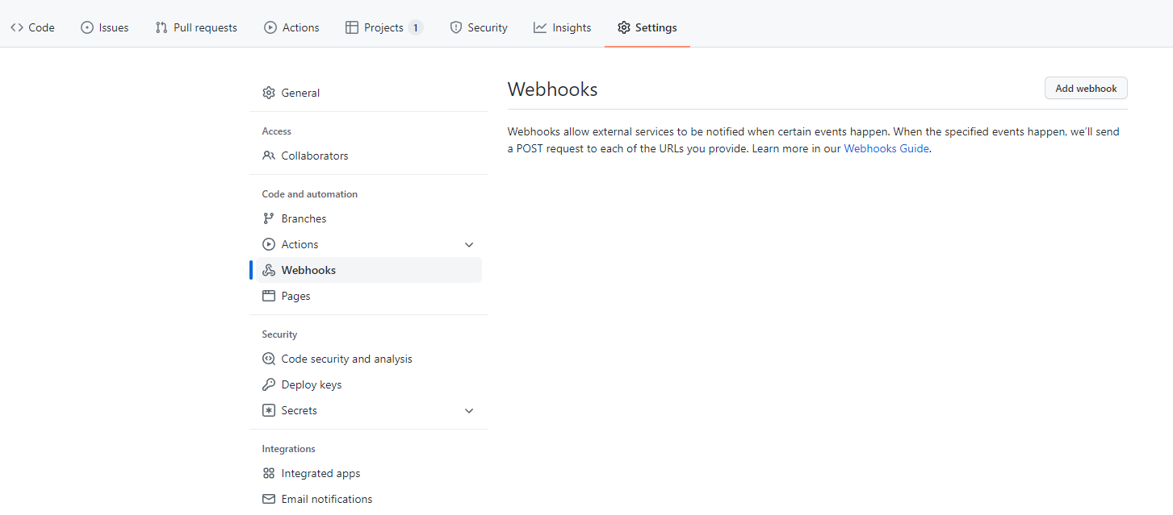Click the Email notifications envelope icon
1173x515 pixels.
269,499
